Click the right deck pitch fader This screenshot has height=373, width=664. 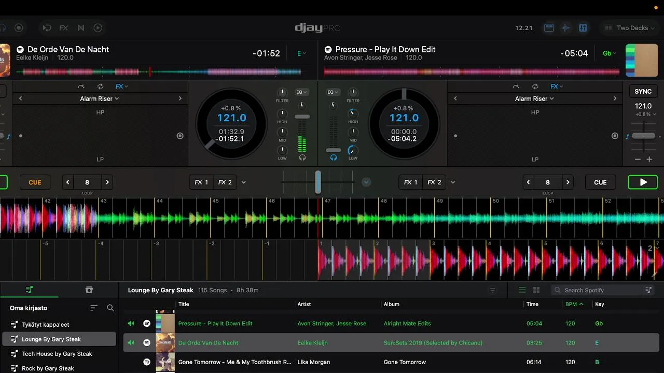(x=643, y=136)
